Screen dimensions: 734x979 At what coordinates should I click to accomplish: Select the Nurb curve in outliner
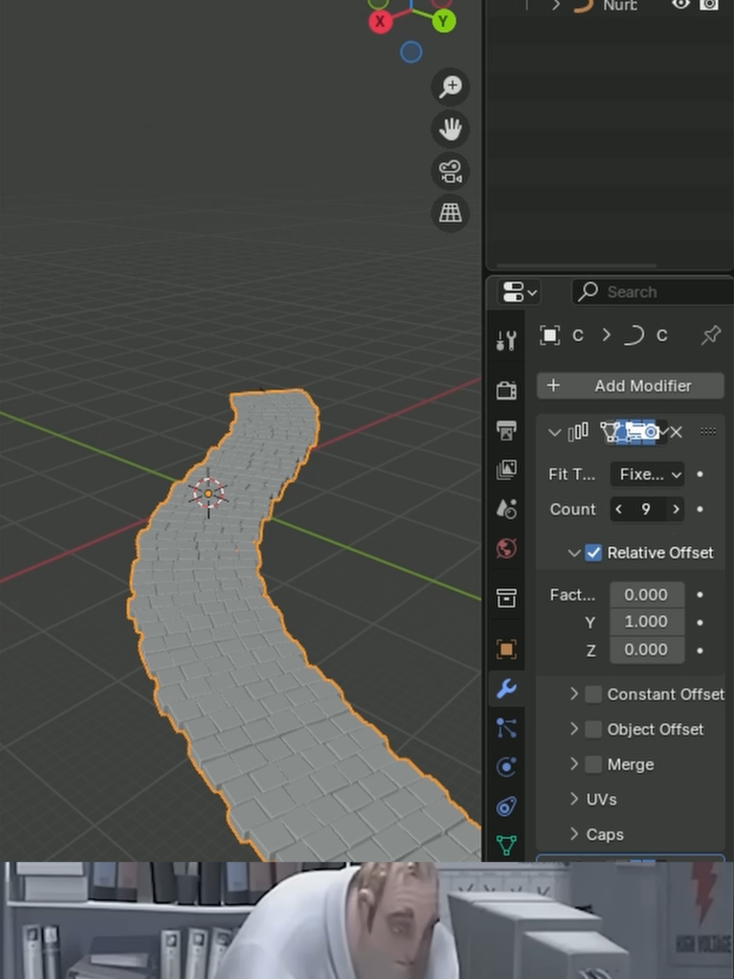619,5
